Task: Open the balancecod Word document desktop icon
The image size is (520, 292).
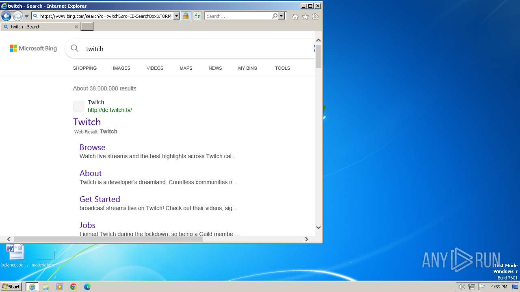Action: pyautogui.click(x=15, y=256)
